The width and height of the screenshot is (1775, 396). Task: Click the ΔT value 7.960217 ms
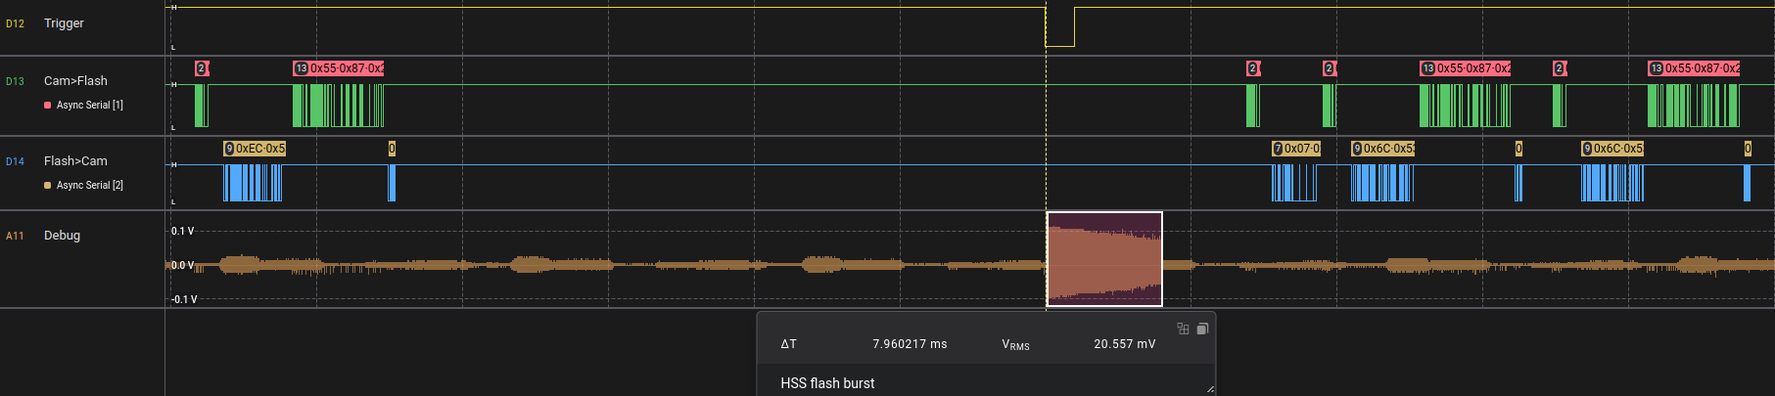pyautogui.click(x=910, y=344)
